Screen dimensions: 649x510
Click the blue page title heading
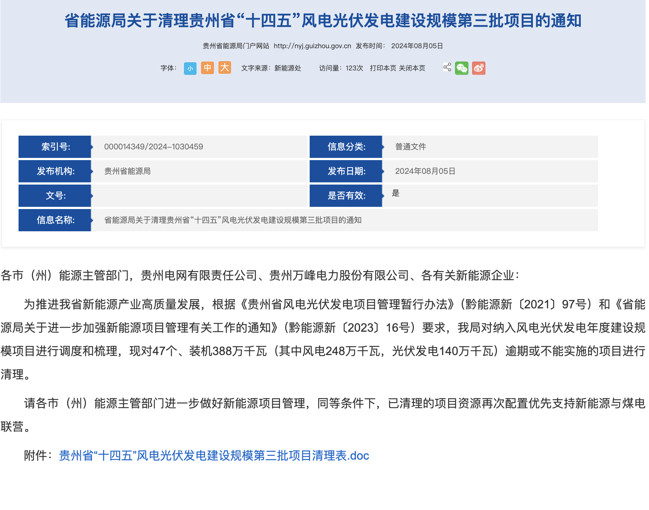coord(323,20)
